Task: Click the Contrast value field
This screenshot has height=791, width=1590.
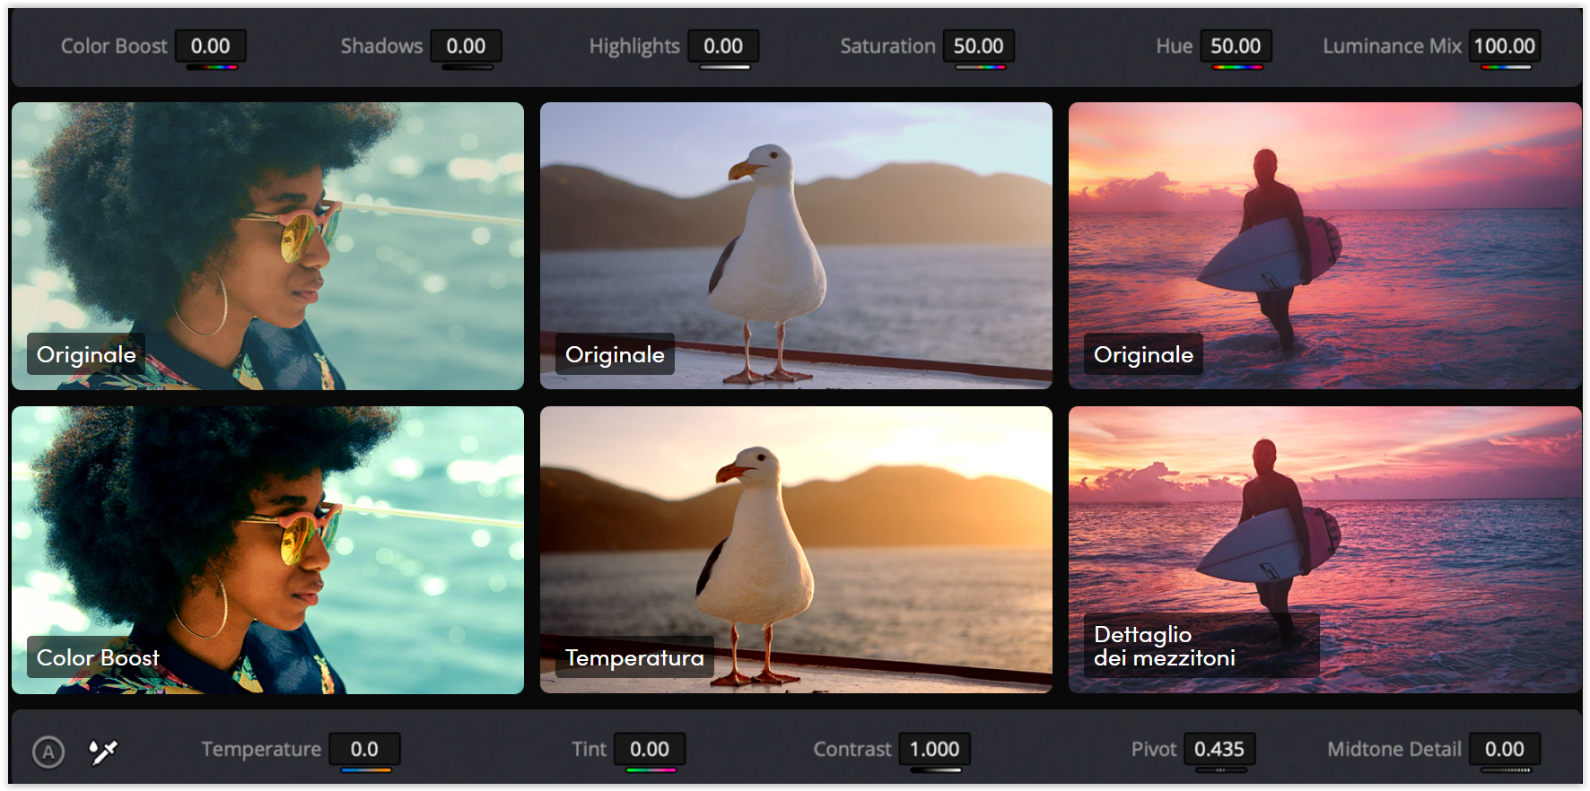Action: coord(934,750)
